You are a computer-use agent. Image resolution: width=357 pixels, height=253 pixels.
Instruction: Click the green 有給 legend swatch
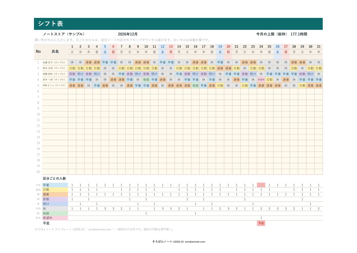(x=55, y=213)
